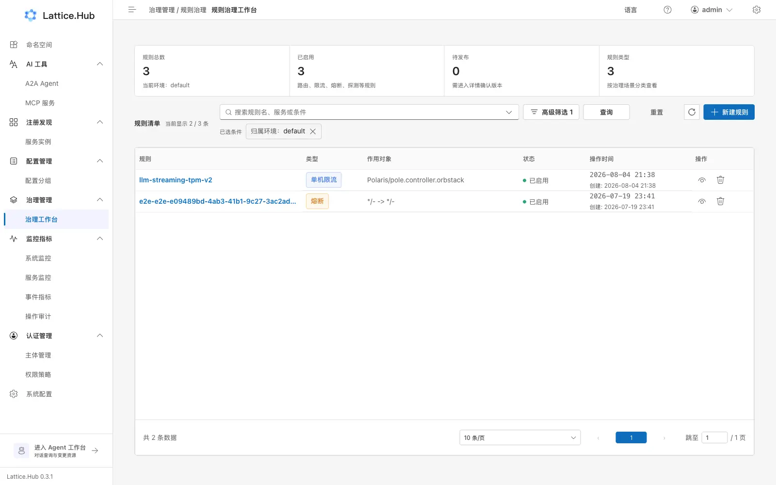Delete the e2e-e2e-e09489bd rule with trash icon

coord(721,201)
